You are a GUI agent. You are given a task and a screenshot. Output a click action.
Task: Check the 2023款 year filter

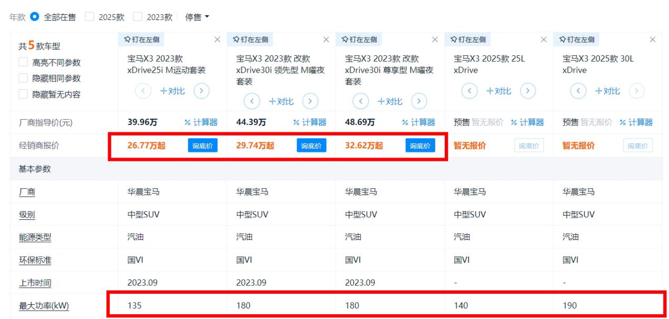(x=138, y=17)
